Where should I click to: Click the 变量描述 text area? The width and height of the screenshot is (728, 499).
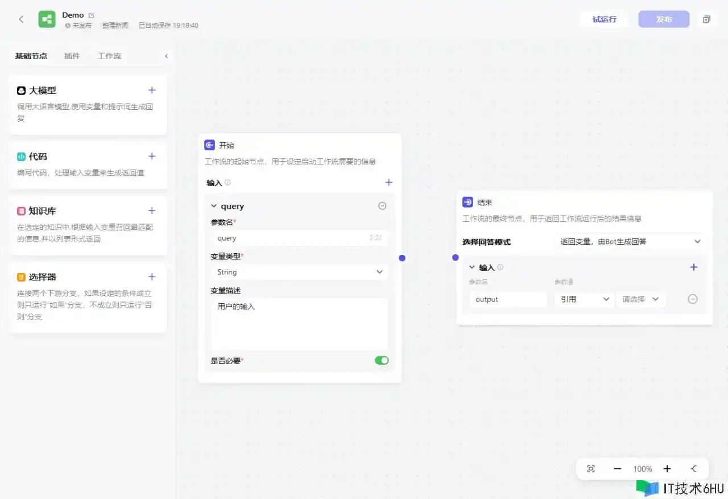pyautogui.click(x=299, y=324)
